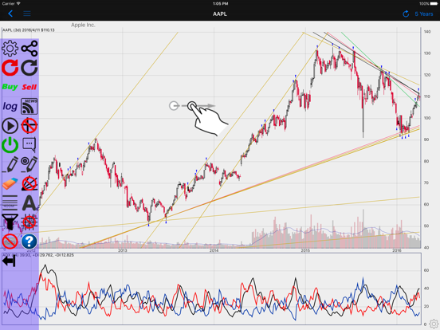Select the pencil line drawing tool
Screen dimensions: 440x330
click(10, 164)
